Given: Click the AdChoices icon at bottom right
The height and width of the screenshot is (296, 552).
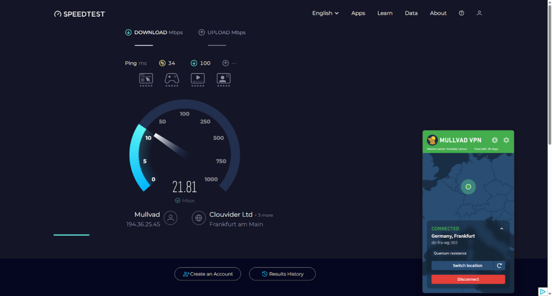Looking at the screenshot, I should tap(542, 292).
